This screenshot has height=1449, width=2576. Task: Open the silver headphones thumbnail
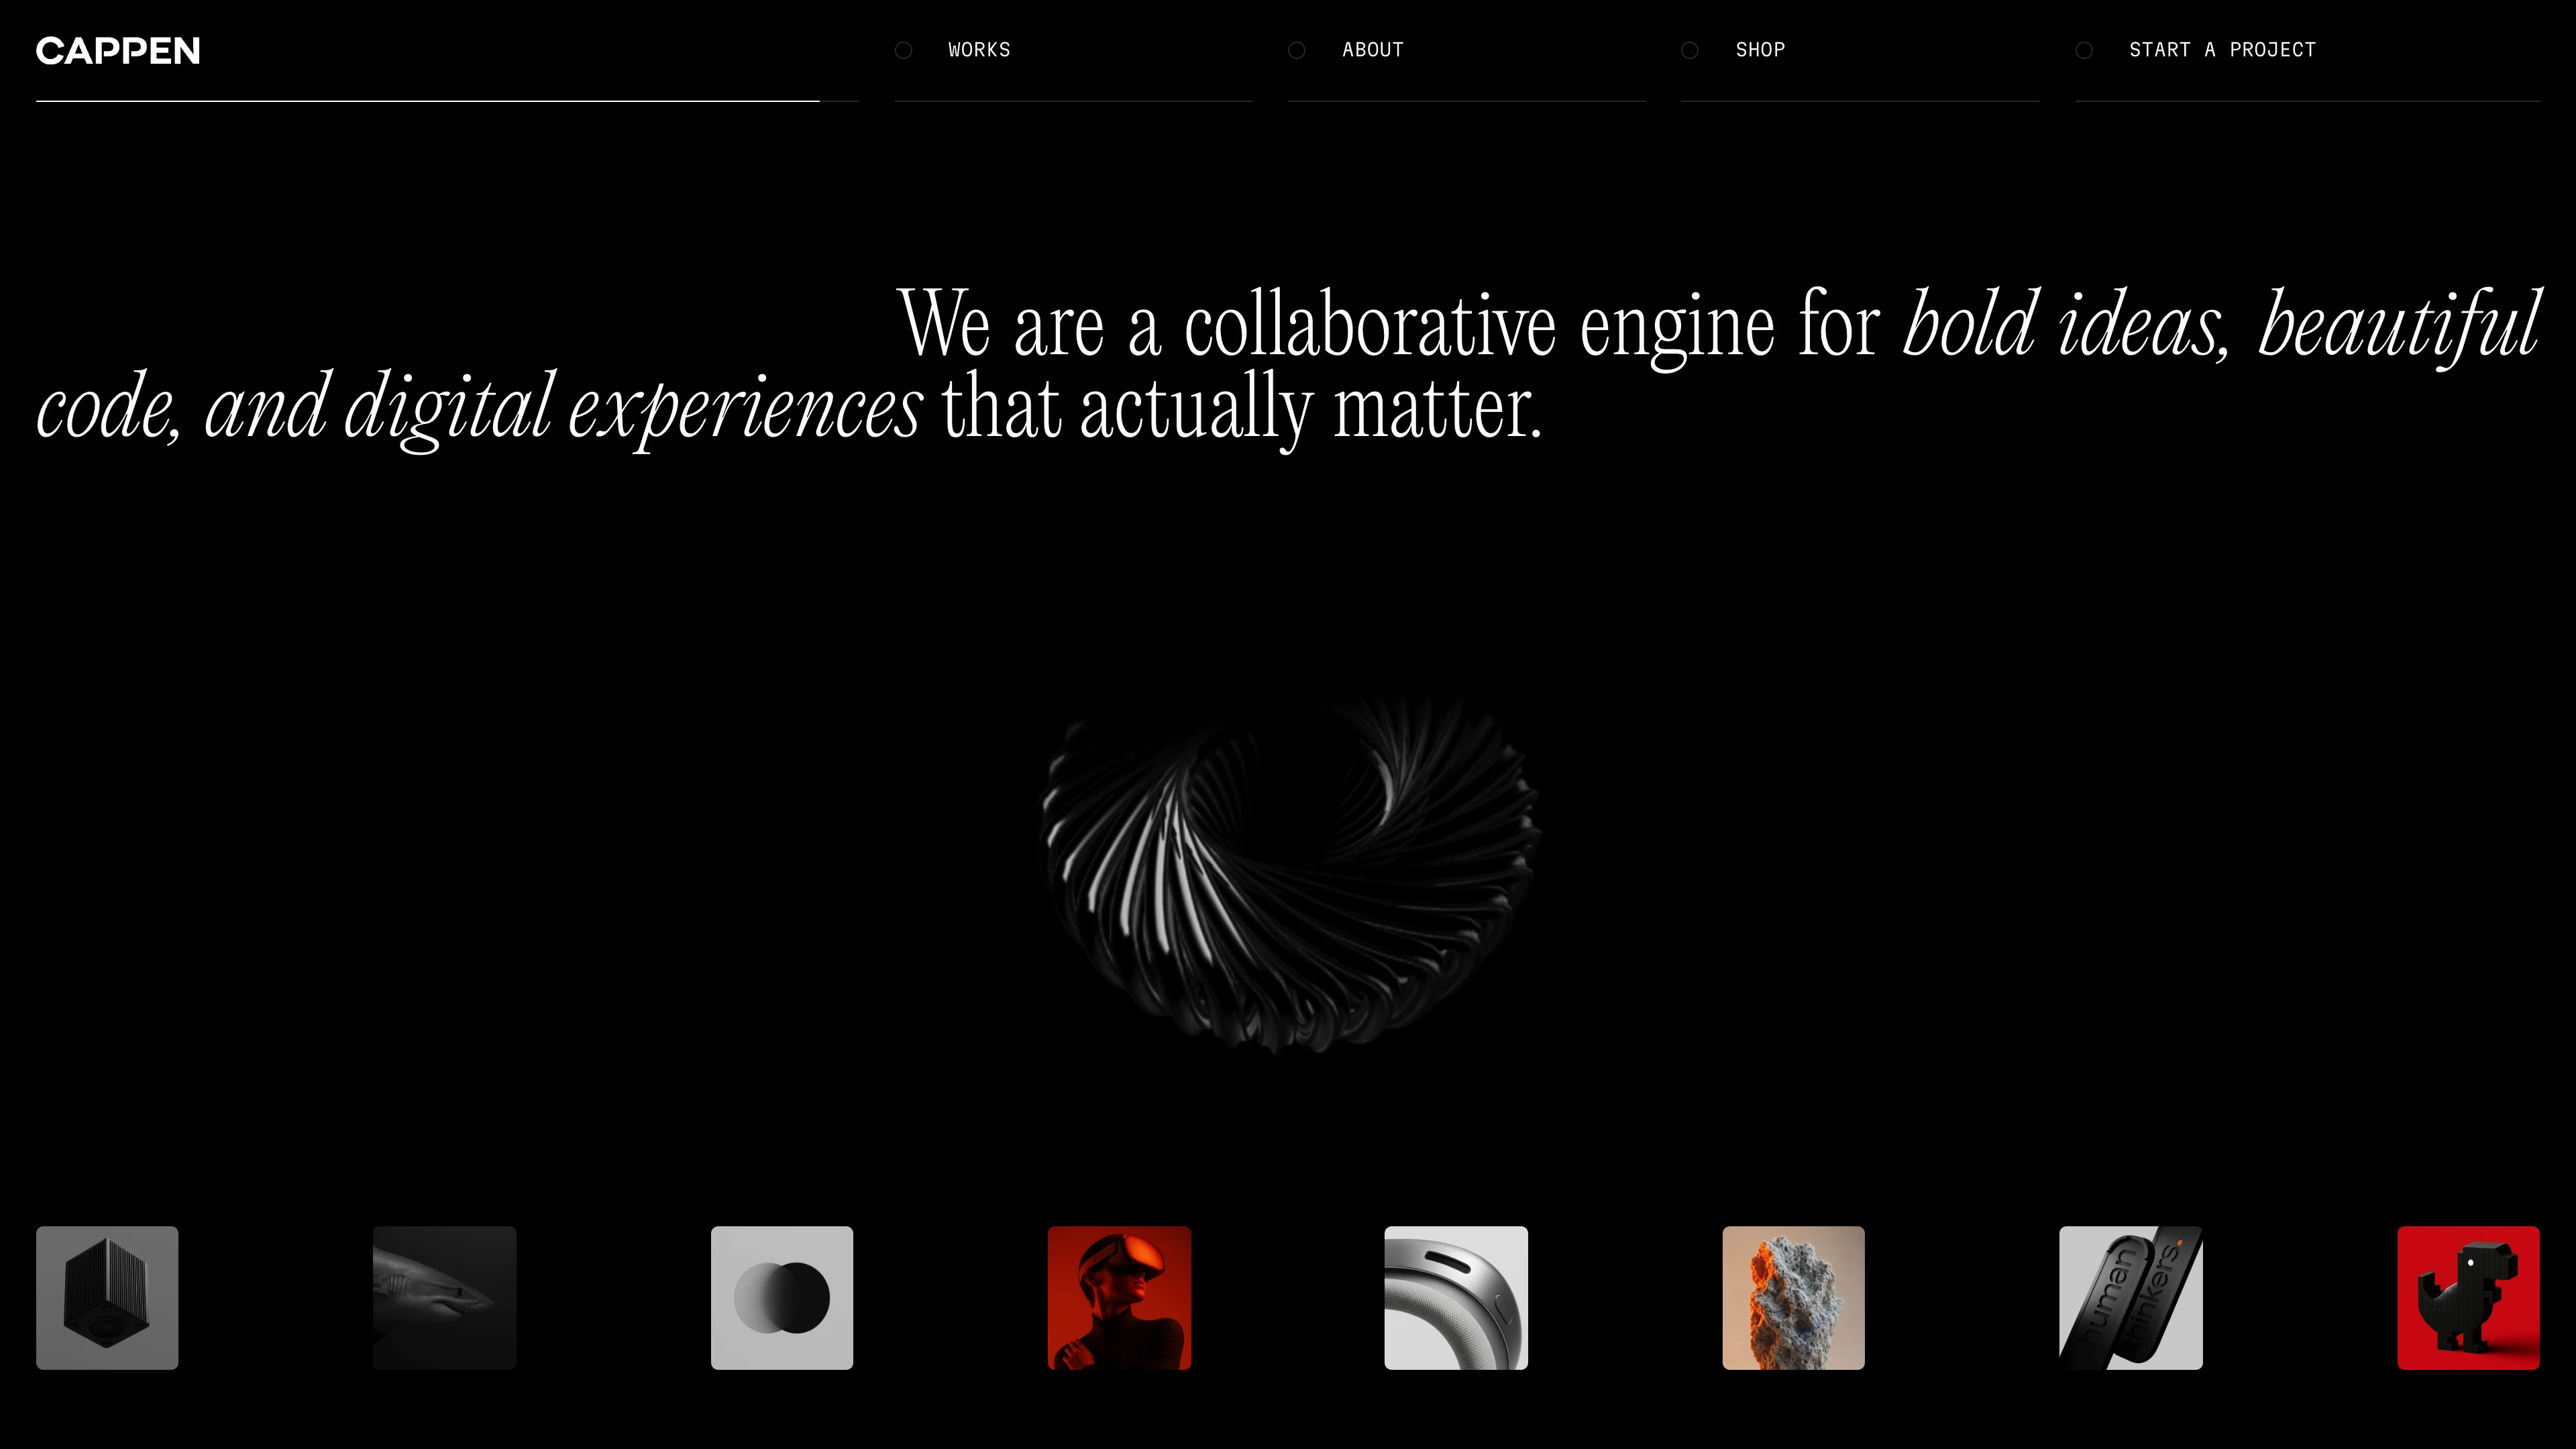pyautogui.click(x=1456, y=1297)
